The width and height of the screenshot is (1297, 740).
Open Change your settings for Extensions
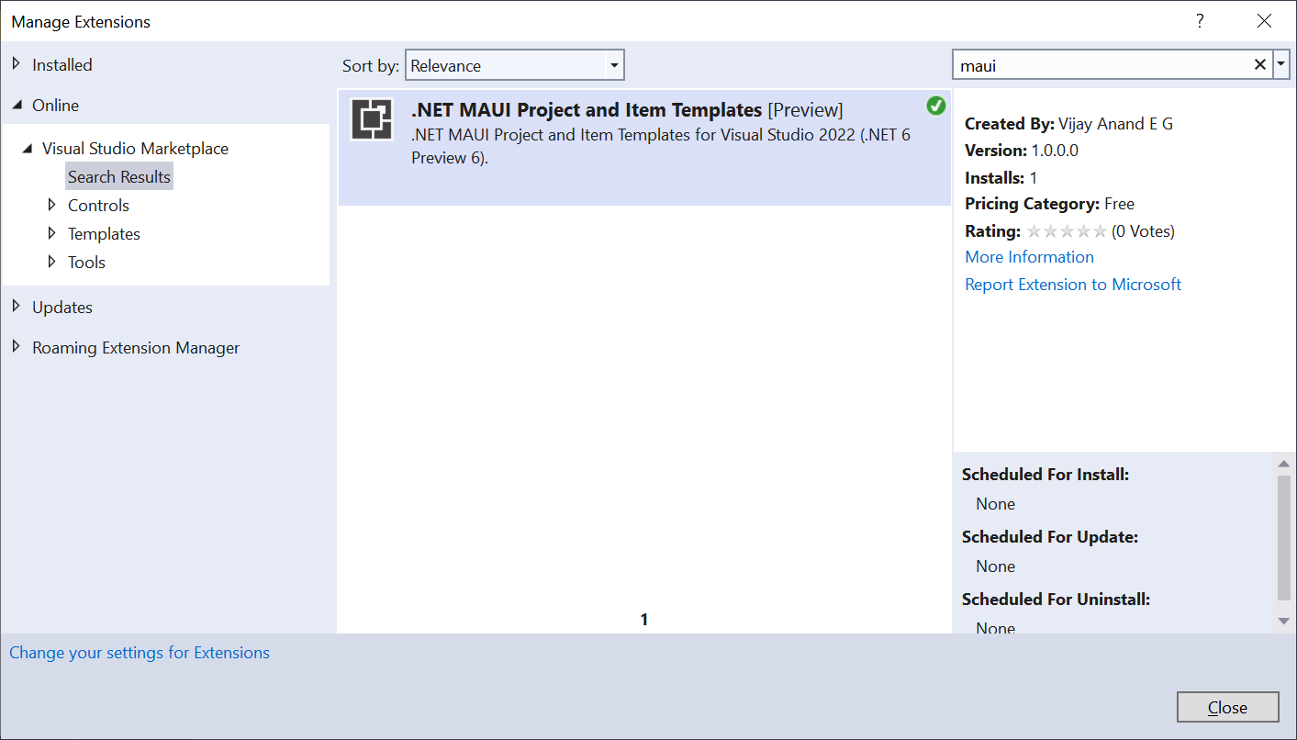[x=140, y=652]
